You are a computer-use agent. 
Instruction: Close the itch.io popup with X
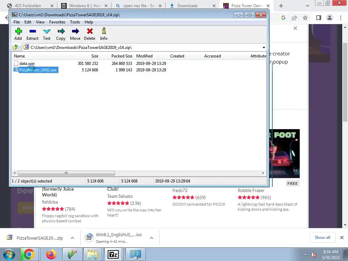(295, 28)
